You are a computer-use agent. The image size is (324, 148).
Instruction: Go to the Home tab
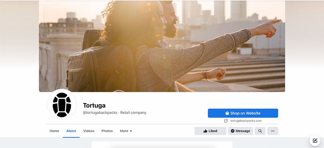54,131
